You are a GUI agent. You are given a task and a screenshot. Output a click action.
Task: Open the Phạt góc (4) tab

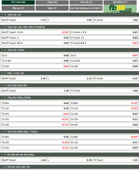click(18, 8)
